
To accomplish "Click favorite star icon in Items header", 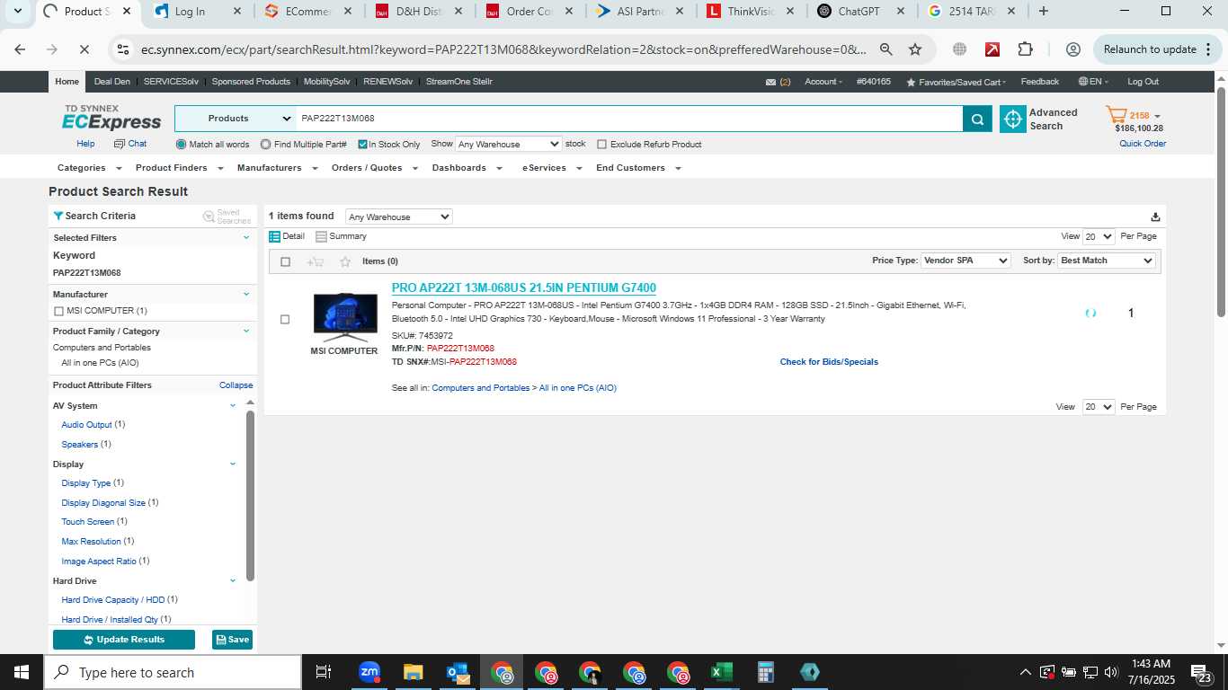I will click(x=345, y=261).
